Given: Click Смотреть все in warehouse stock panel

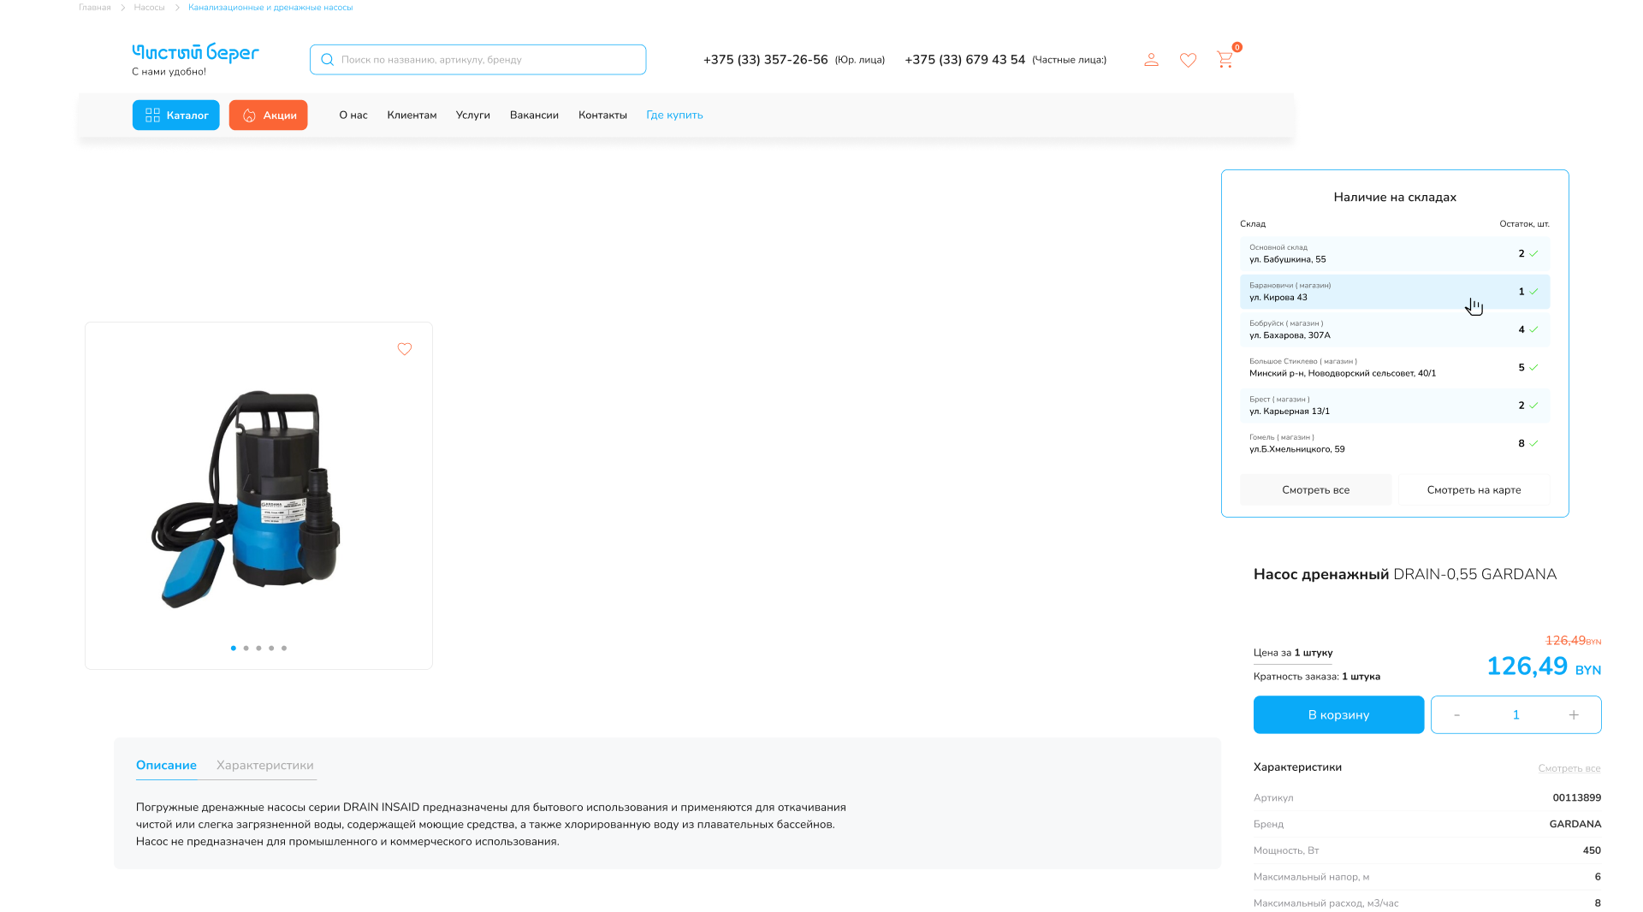Looking at the screenshot, I should pos(1315,490).
